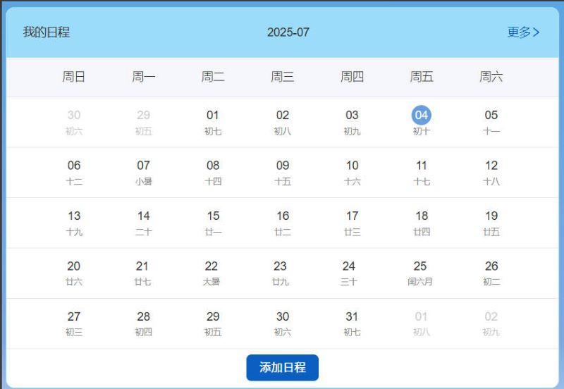The width and height of the screenshot is (564, 389).
Task: Select July 01 初七 date cell
Action: (213, 122)
